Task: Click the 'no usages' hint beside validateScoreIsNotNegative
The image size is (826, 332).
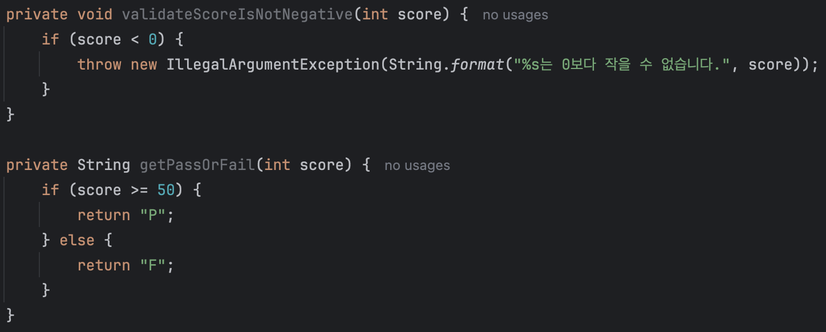Action: click(515, 15)
